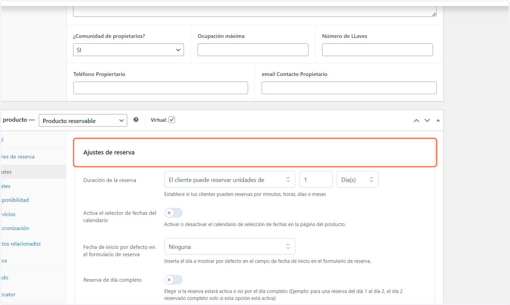Open the booking duration type dropdown
510x305 pixels.
click(229, 179)
